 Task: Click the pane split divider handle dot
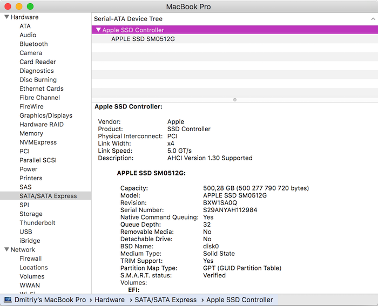click(x=235, y=99)
